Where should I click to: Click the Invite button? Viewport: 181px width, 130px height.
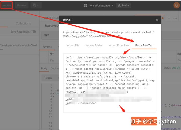click(124, 5)
